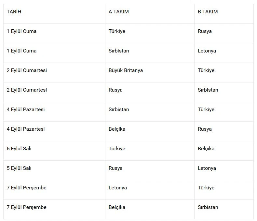Click Rusya in the B TAKIM column opposite Türkiye on 1 Eylül

point(205,31)
